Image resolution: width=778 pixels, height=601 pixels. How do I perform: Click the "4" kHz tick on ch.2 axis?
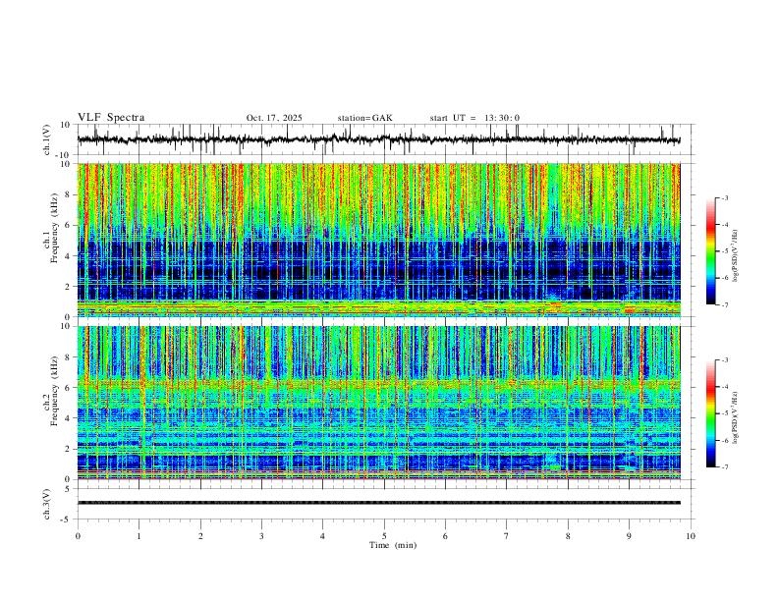69,418
